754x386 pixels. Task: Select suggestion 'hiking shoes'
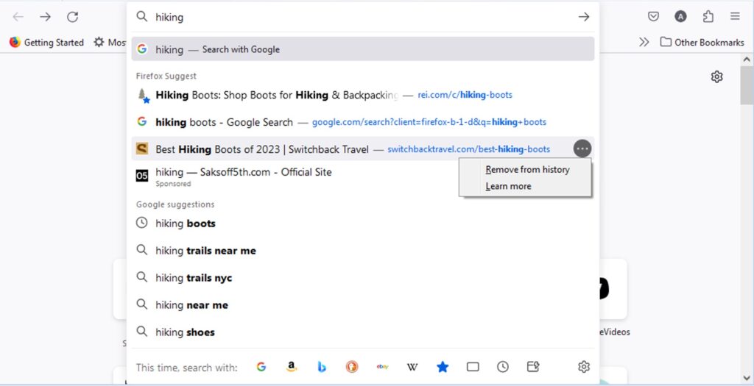[x=363, y=332]
